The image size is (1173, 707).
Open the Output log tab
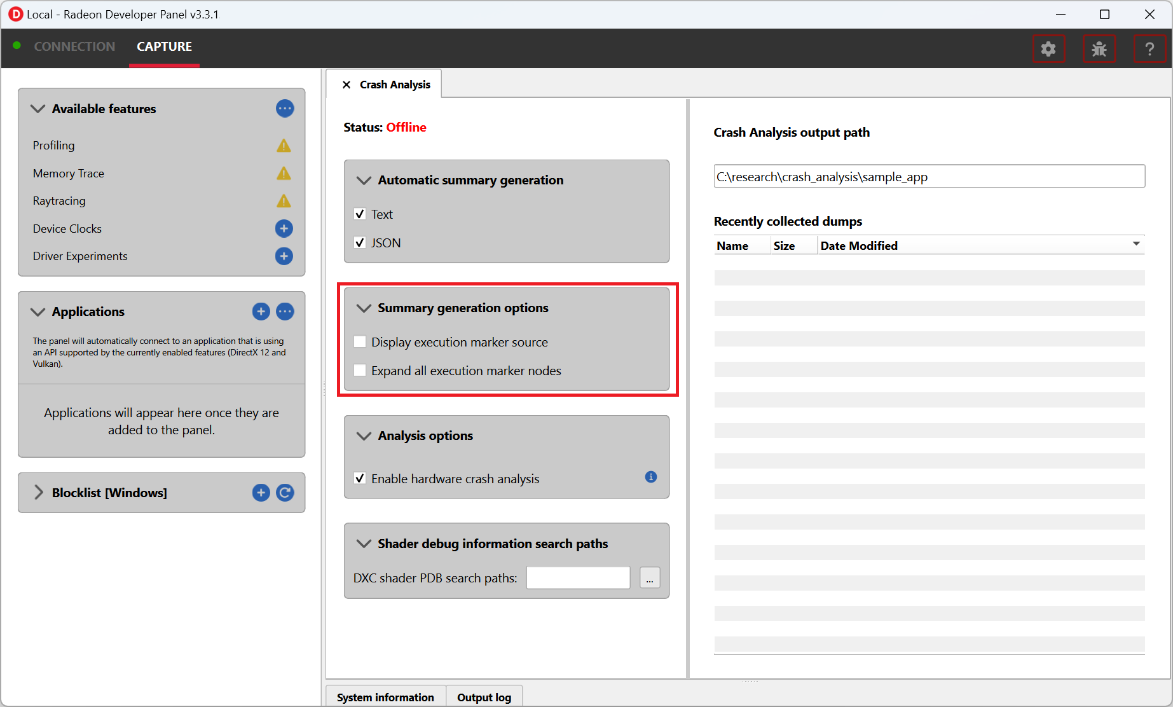[x=484, y=697]
